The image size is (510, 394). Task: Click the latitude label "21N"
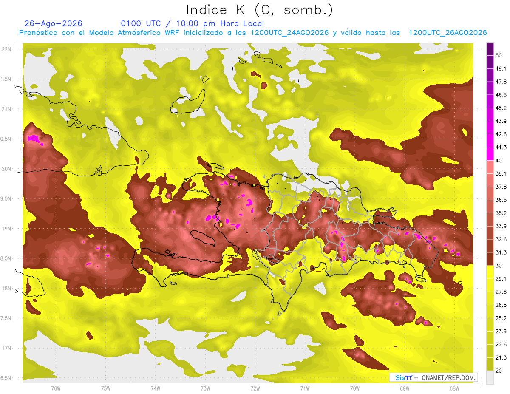click(x=7, y=109)
